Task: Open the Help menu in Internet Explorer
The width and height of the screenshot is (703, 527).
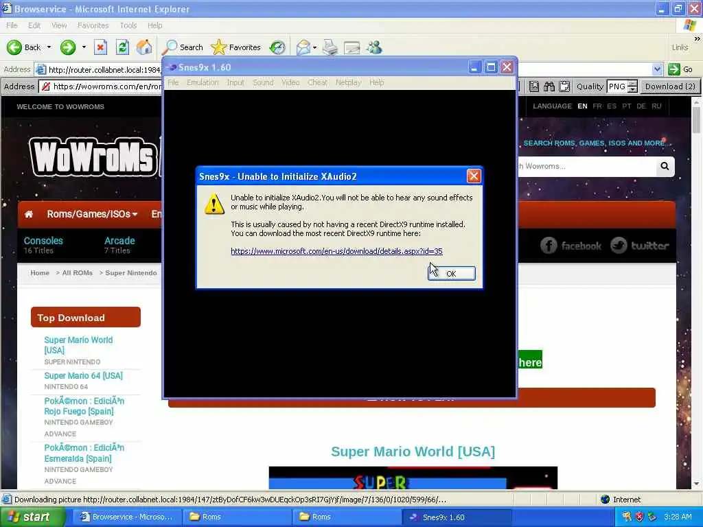Action: [x=154, y=25]
